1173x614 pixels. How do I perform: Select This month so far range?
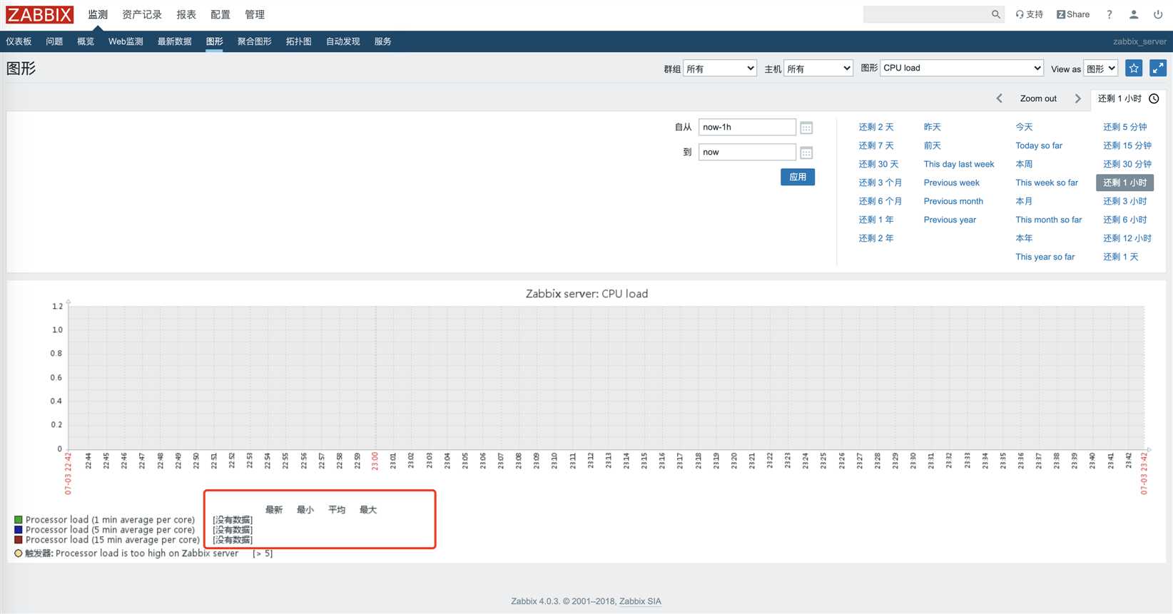point(1049,220)
